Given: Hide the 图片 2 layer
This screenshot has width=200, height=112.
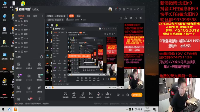Looking at the screenshot, I should pos(16,21).
